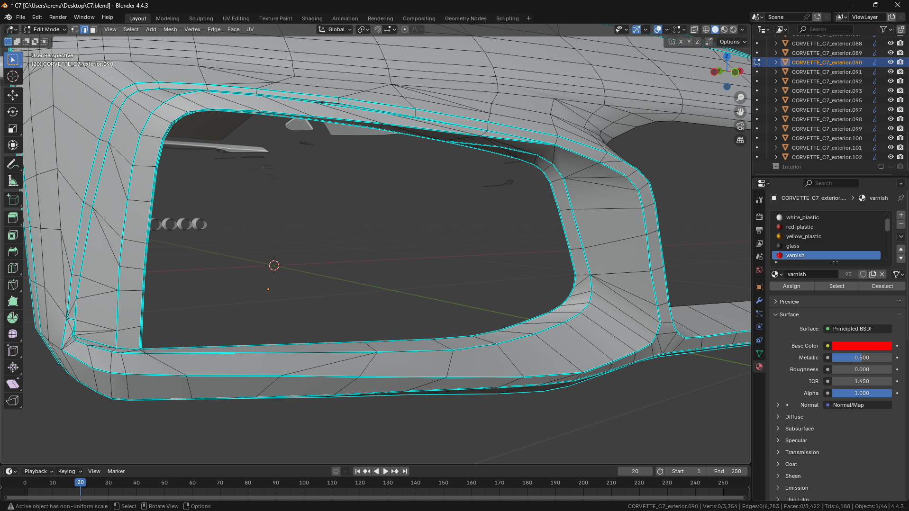Viewport: 909px width, 511px height.
Task: Select the Rip Region tool
Action: (13, 401)
